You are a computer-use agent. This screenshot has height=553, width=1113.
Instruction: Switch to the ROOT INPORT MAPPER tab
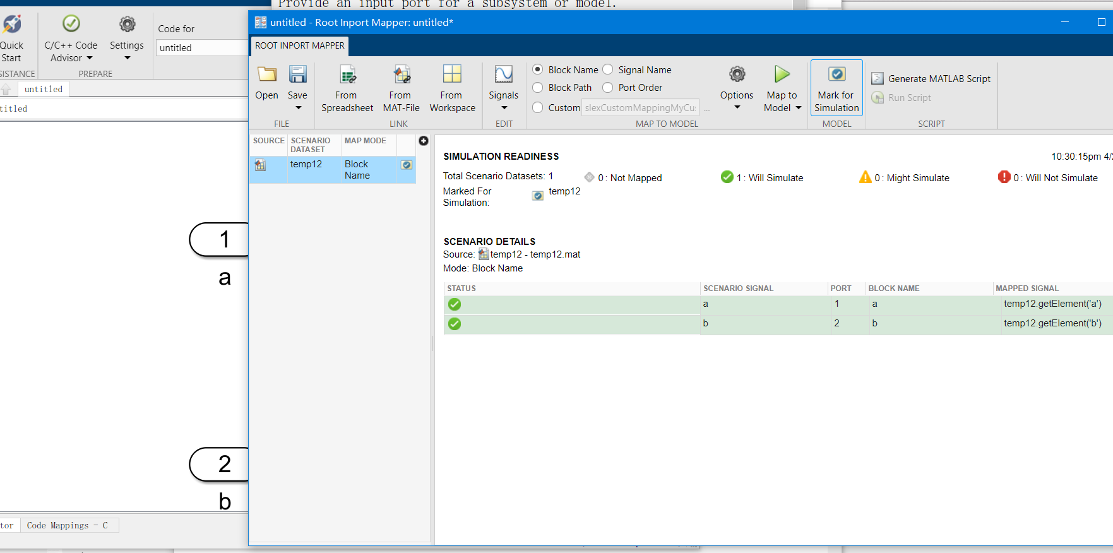coord(300,45)
